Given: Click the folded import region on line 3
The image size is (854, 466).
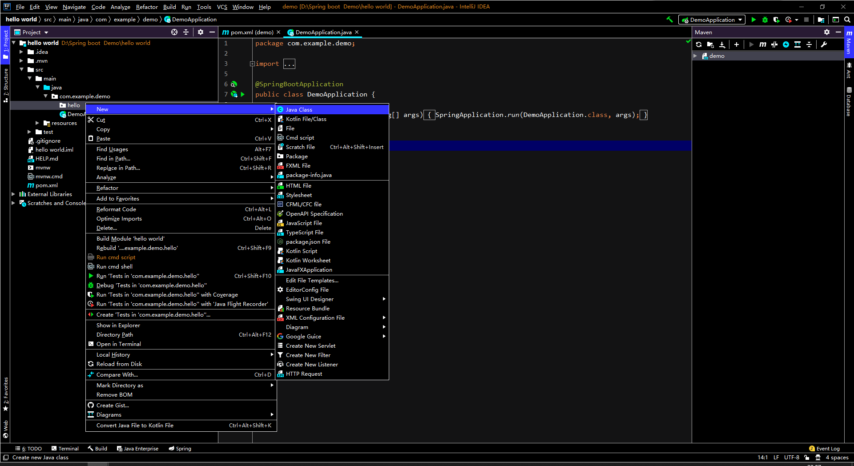Looking at the screenshot, I should (x=289, y=64).
